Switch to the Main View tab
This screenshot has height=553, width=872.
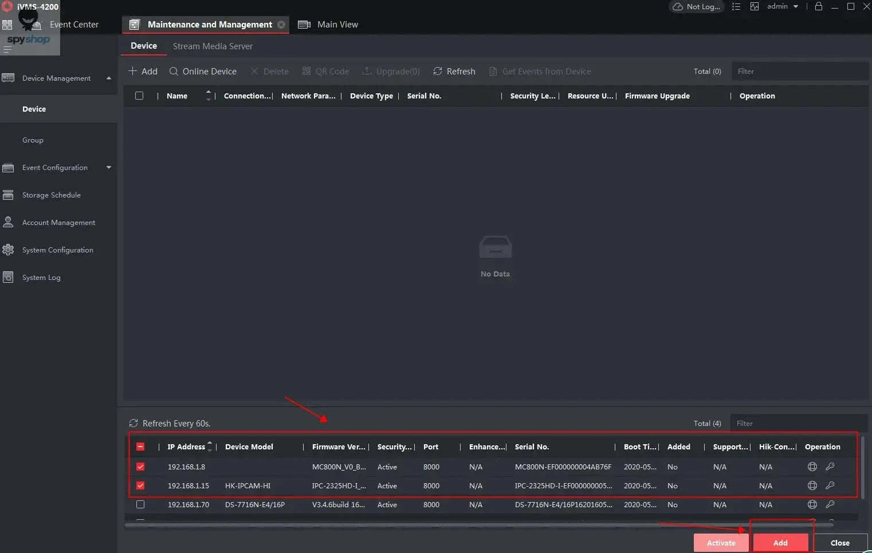pos(337,25)
